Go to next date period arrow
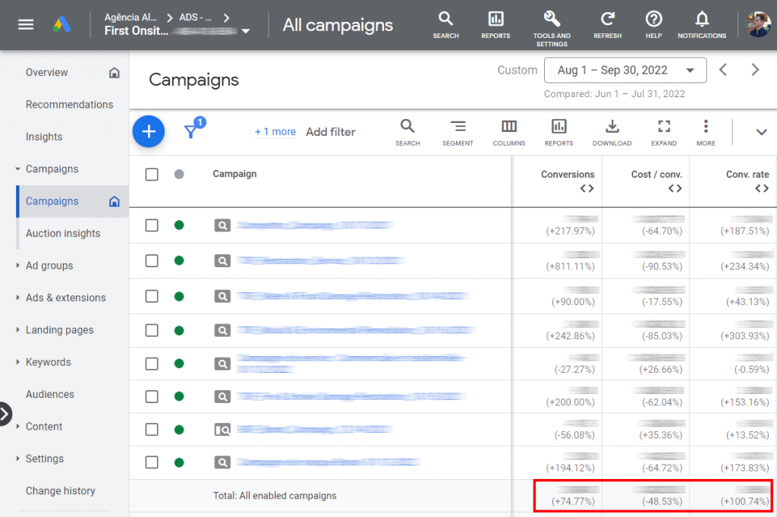777x517 pixels. click(754, 70)
